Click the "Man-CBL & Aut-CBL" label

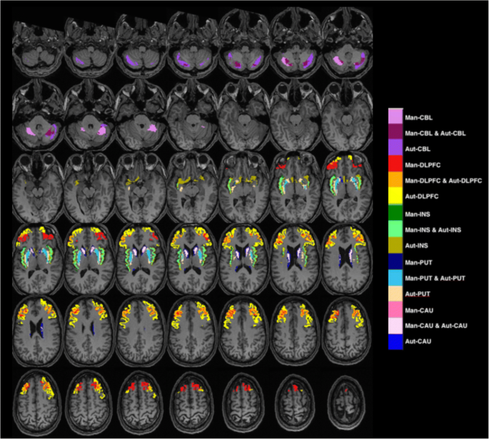tap(435, 133)
